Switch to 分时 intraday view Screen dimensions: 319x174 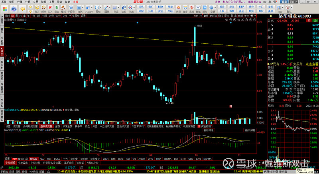7,16
